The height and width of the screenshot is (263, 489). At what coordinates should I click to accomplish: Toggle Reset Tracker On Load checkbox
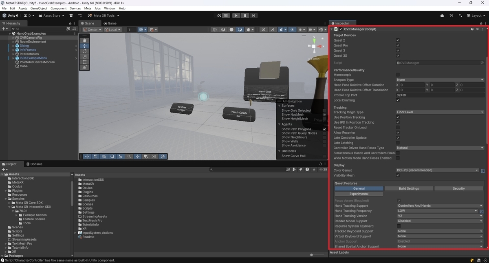(x=398, y=128)
